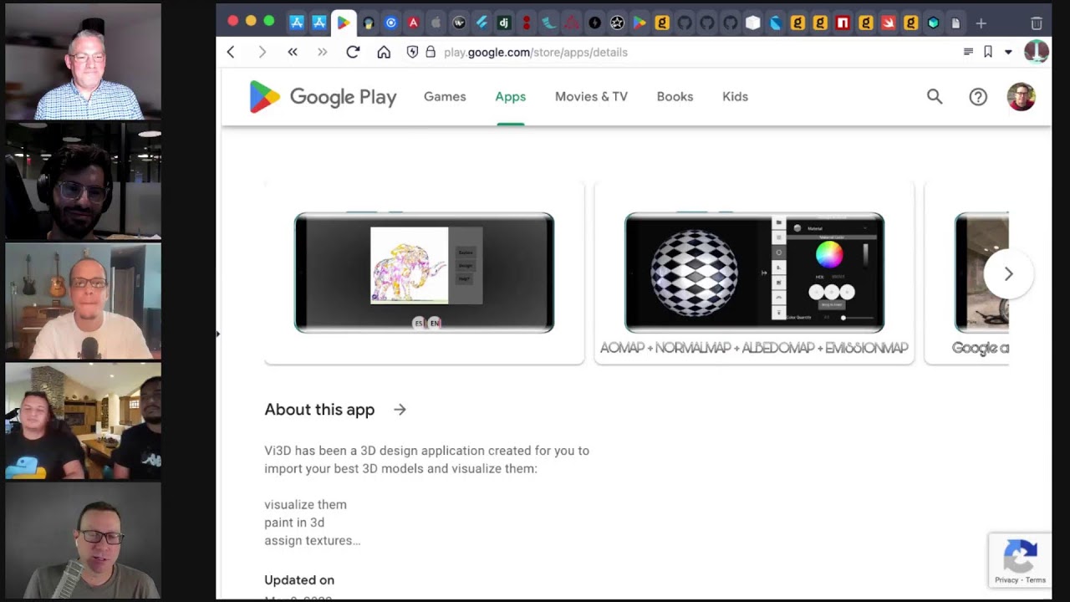
Task: Switch to the Movies & TV tab
Action: click(591, 97)
